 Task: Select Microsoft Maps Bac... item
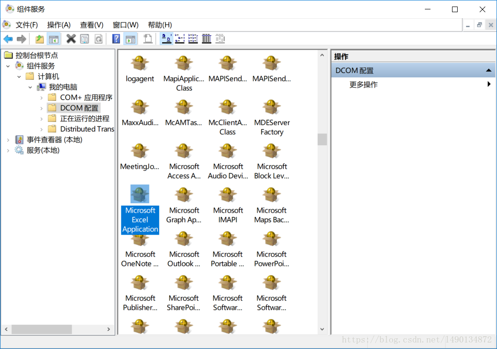click(x=272, y=205)
